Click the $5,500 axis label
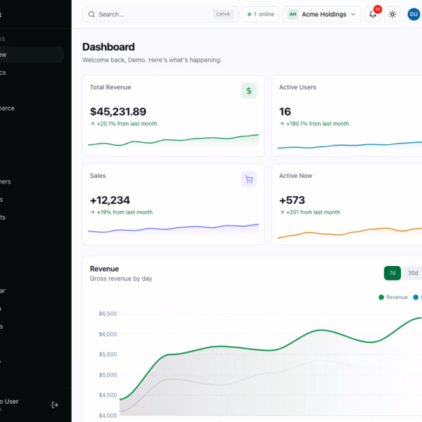Screen dimensions: 422x422 pyautogui.click(x=108, y=354)
